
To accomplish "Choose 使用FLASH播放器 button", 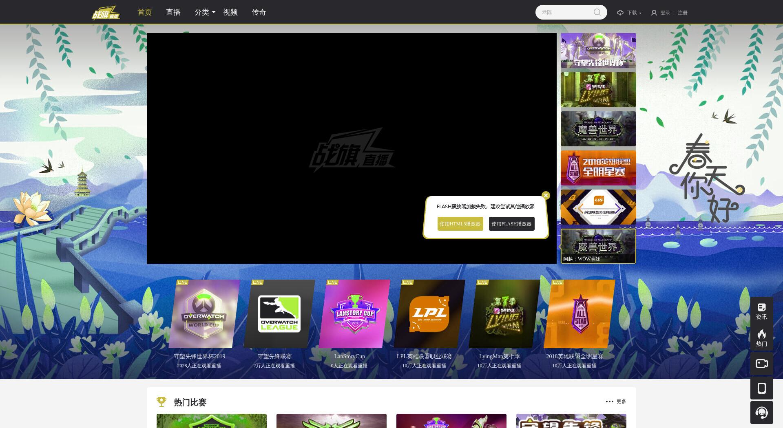I will [x=512, y=224].
